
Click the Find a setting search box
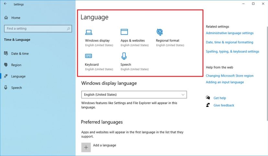click(38, 29)
